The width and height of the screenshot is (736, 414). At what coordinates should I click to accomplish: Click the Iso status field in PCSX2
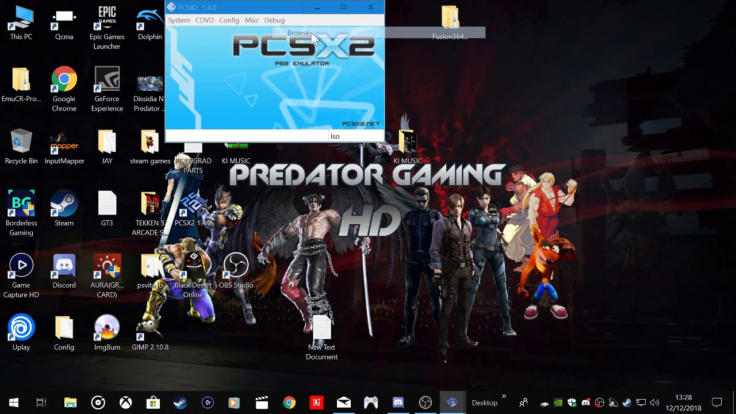[356, 136]
